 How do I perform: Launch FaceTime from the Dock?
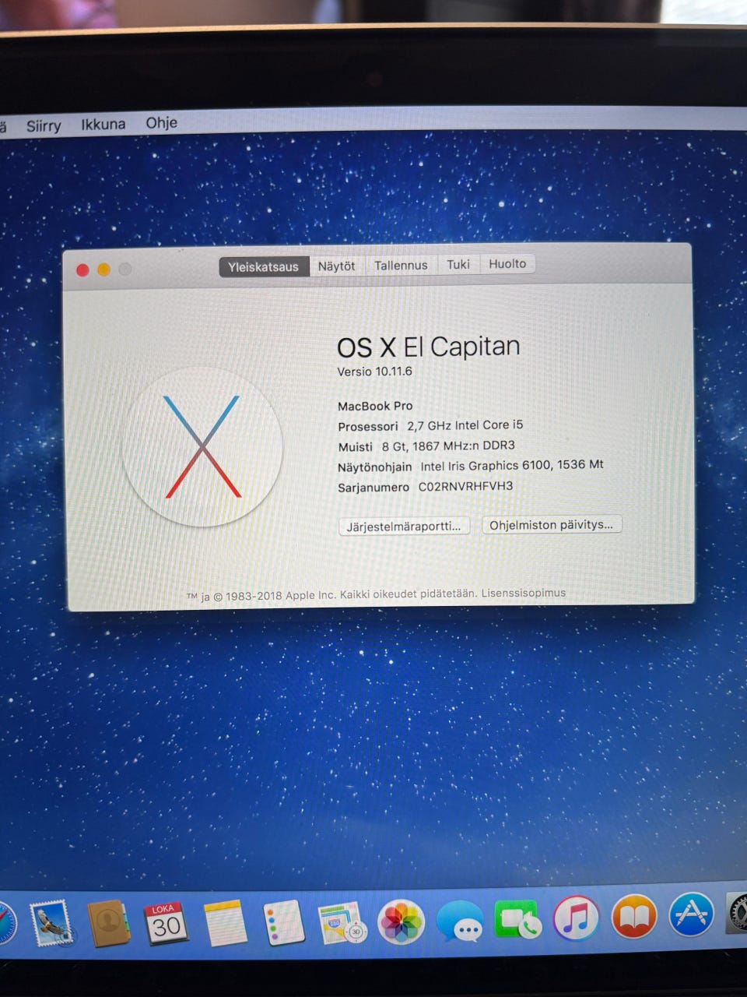click(x=517, y=920)
